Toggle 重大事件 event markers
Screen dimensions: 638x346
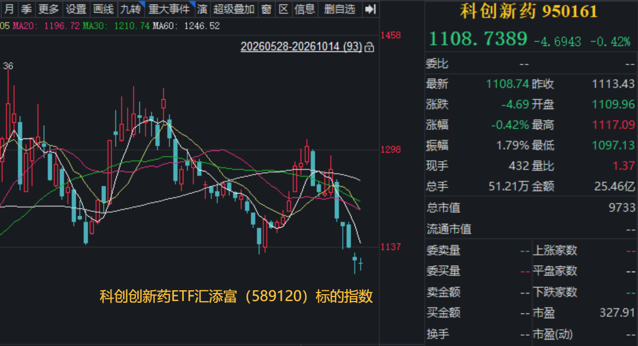(169, 9)
